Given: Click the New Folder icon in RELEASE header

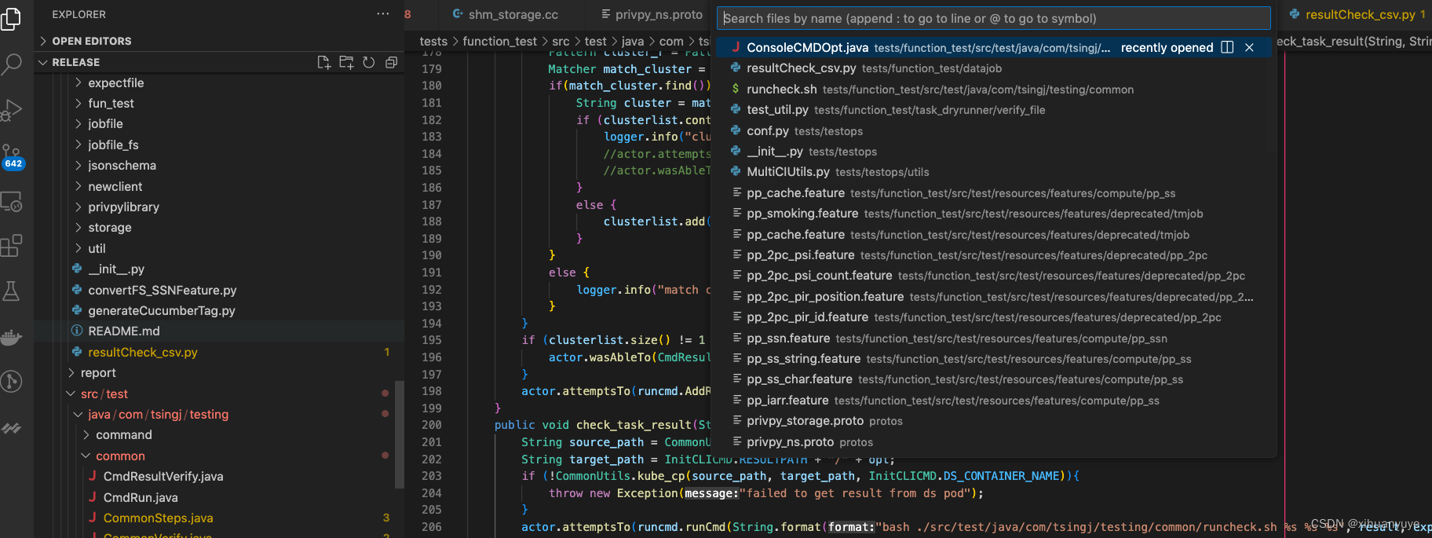Looking at the screenshot, I should (x=346, y=62).
